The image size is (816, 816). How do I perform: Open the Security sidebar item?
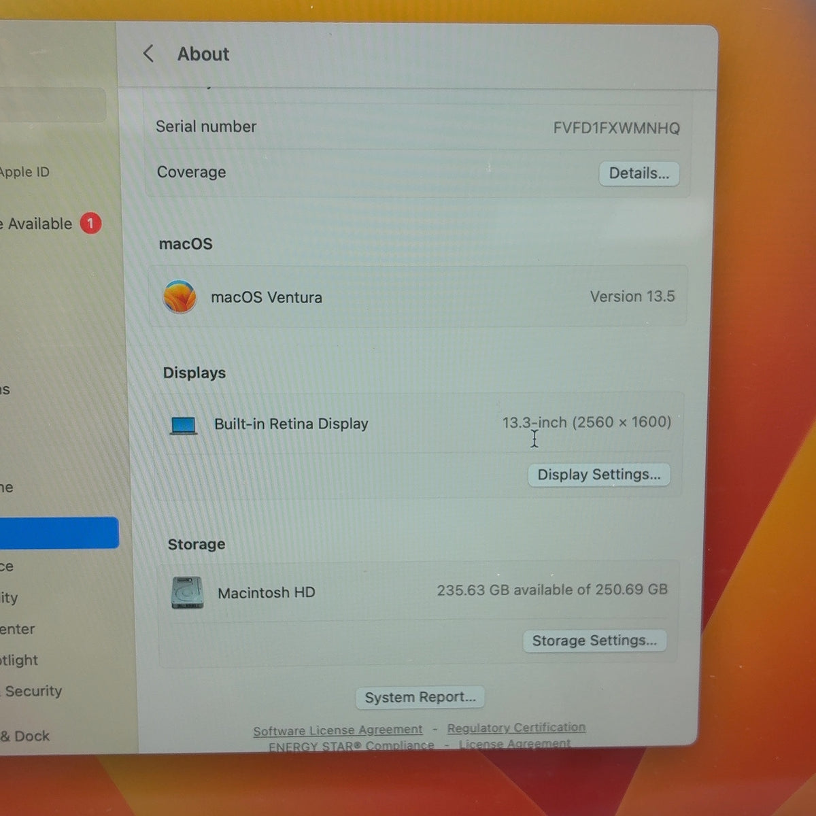(x=31, y=691)
